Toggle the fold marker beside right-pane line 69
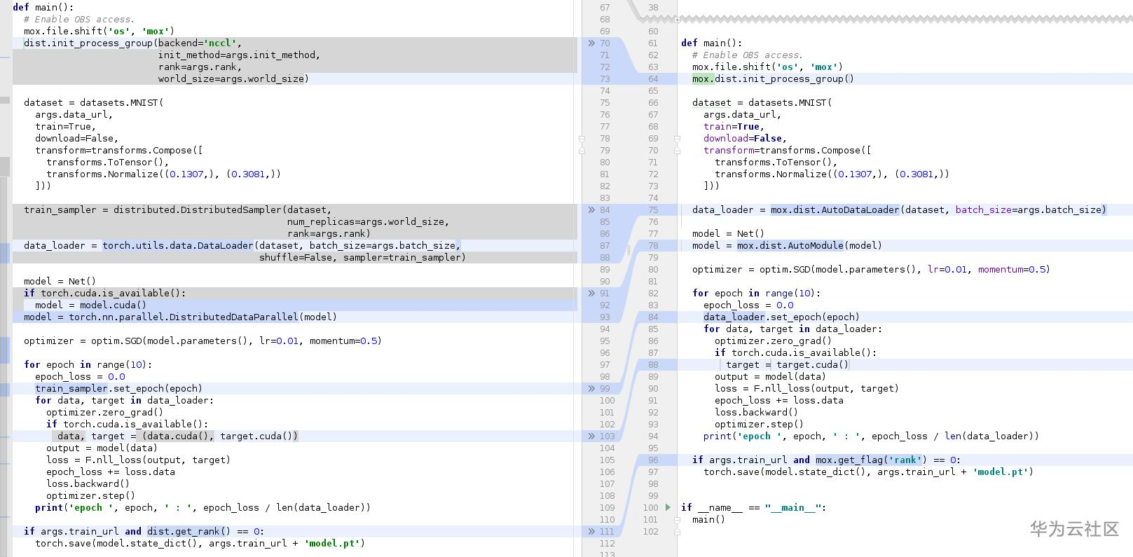 pos(677,139)
